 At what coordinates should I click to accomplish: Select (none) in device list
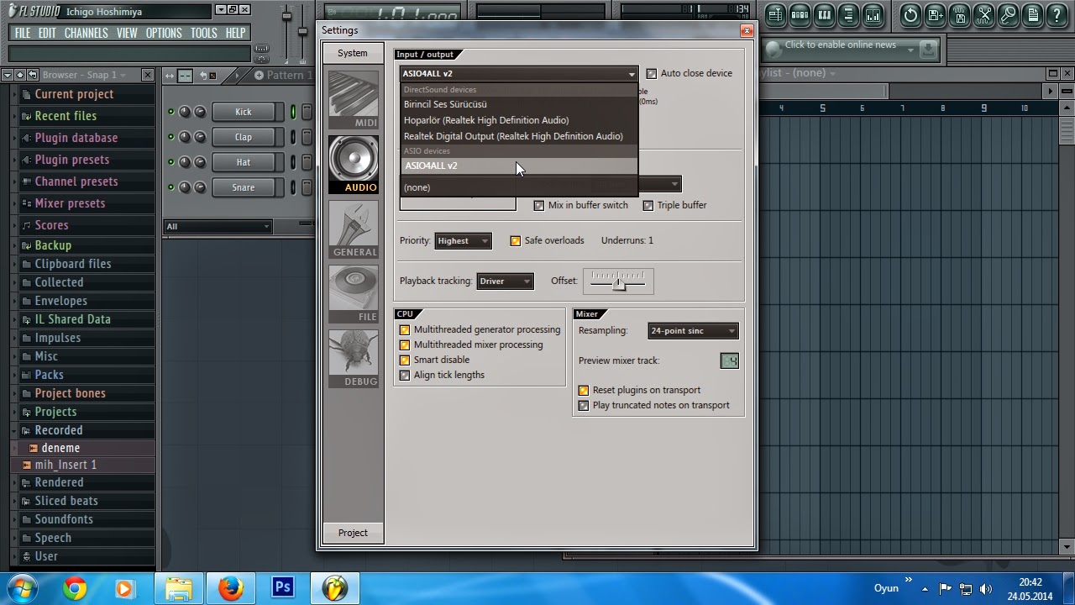click(x=519, y=187)
